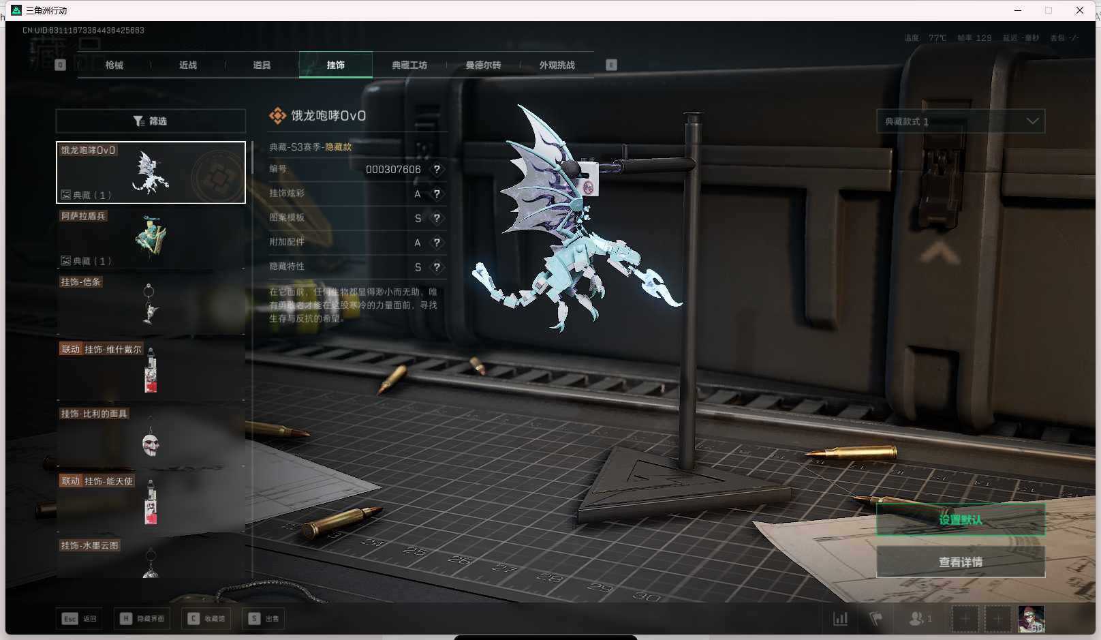The image size is (1101, 640).
Task: Select the 阿萨拉盾兵 charm thumbnail
Action: pyautogui.click(x=151, y=238)
